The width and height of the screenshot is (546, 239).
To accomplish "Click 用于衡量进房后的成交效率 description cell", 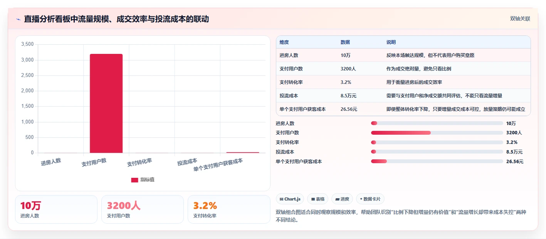I will pos(414,82).
